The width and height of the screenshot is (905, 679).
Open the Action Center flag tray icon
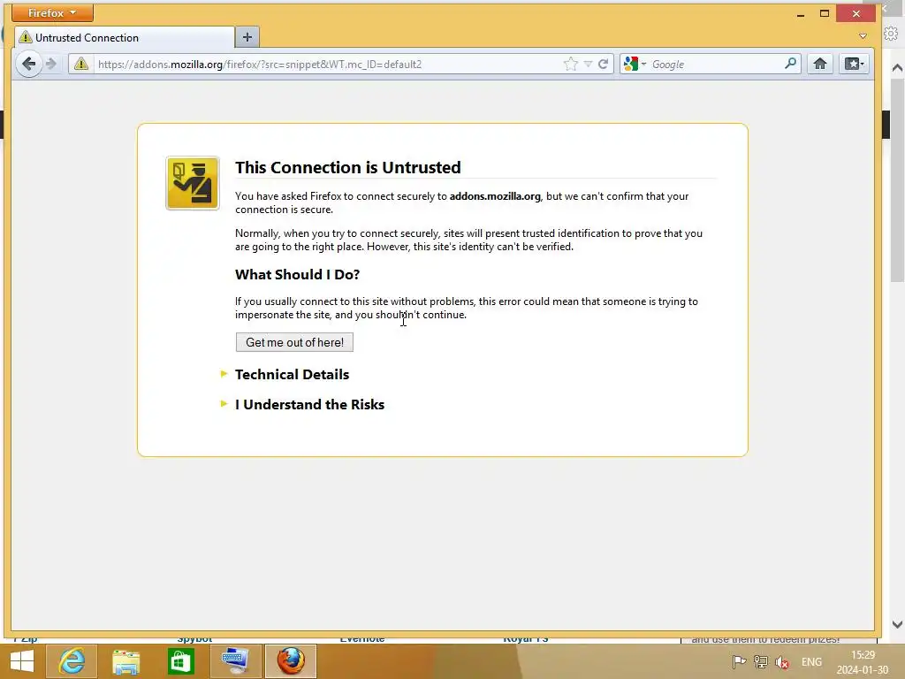739,661
